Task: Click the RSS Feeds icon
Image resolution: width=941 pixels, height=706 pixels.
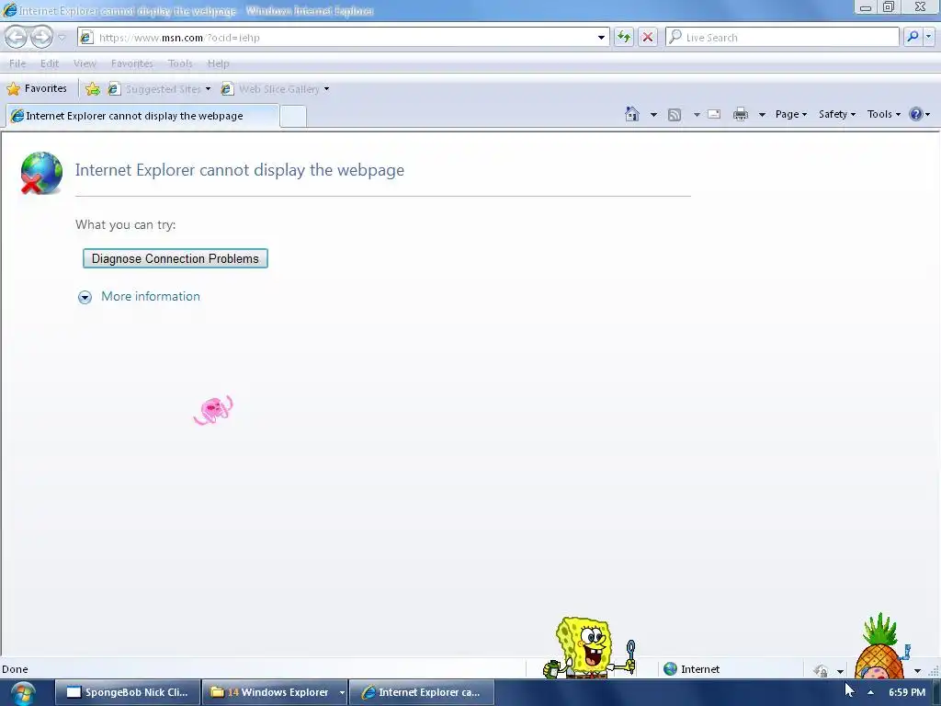Action: [x=675, y=115]
